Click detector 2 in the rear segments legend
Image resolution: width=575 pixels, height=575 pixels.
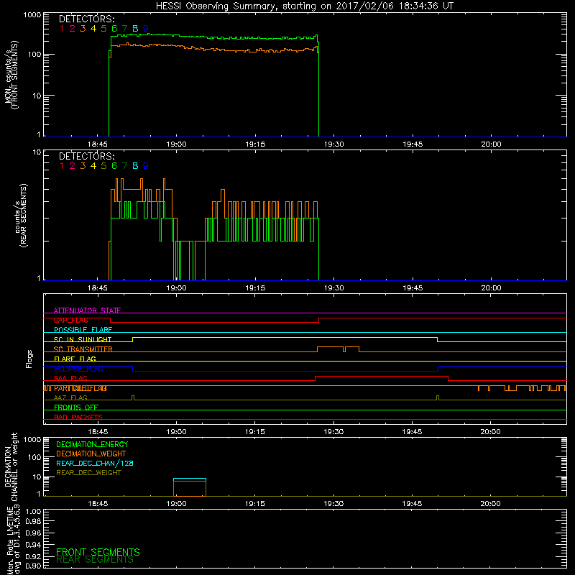coord(73,166)
